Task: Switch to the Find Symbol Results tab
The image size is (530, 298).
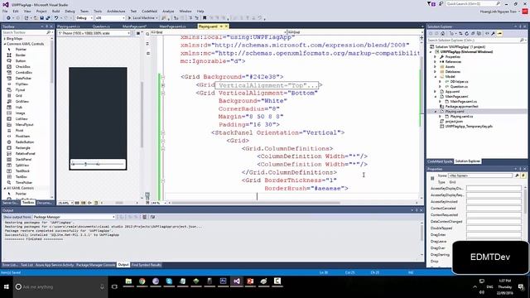Action: [146, 265]
